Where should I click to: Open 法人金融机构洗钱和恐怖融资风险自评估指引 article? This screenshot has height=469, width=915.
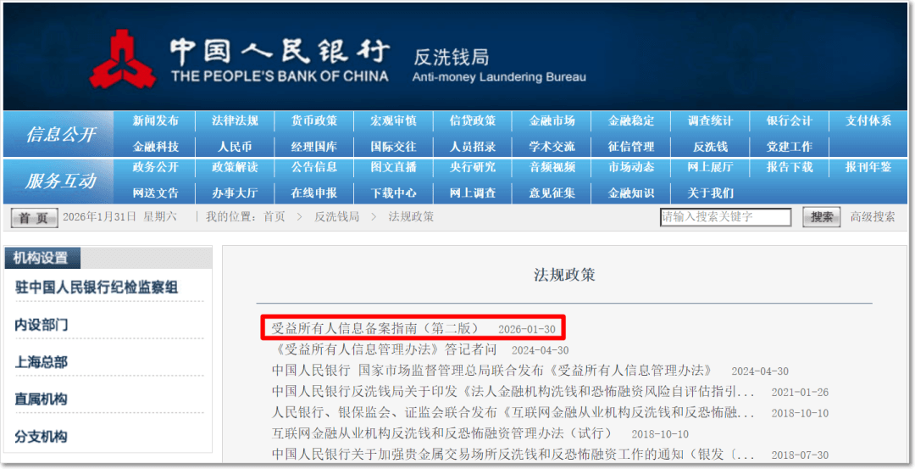[x=513, y=391]
